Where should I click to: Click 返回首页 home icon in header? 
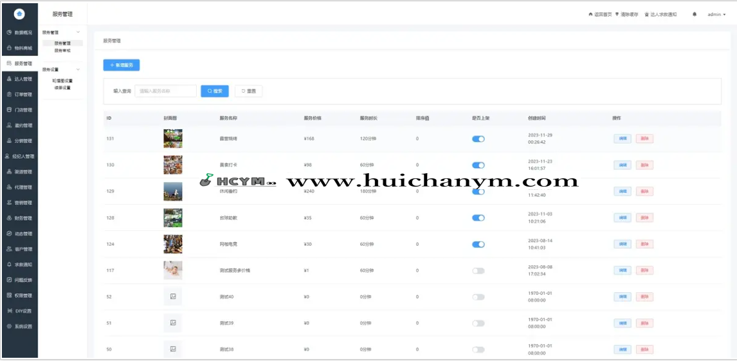point(590,14)
